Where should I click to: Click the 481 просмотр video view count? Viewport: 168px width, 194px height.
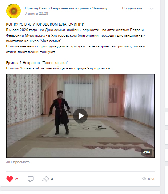(x=18, y=162)
